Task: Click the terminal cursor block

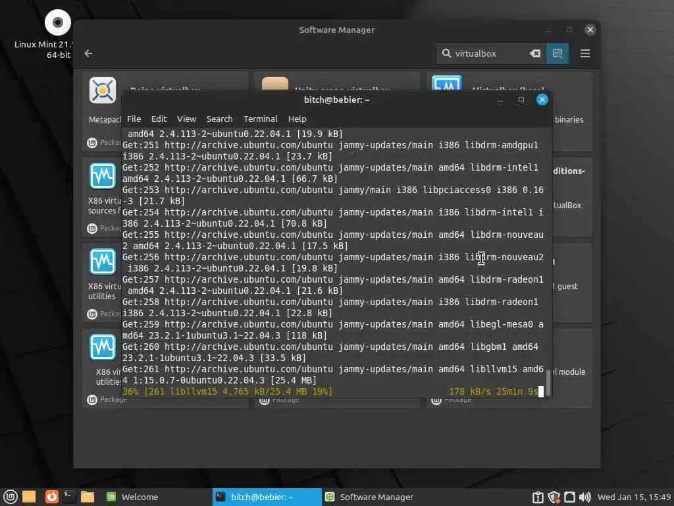Action: click(x=541, y=391)
